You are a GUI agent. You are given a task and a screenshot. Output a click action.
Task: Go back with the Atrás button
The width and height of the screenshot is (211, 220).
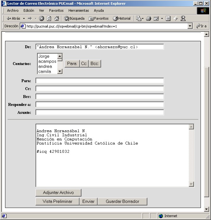click(x=13, y=18)
